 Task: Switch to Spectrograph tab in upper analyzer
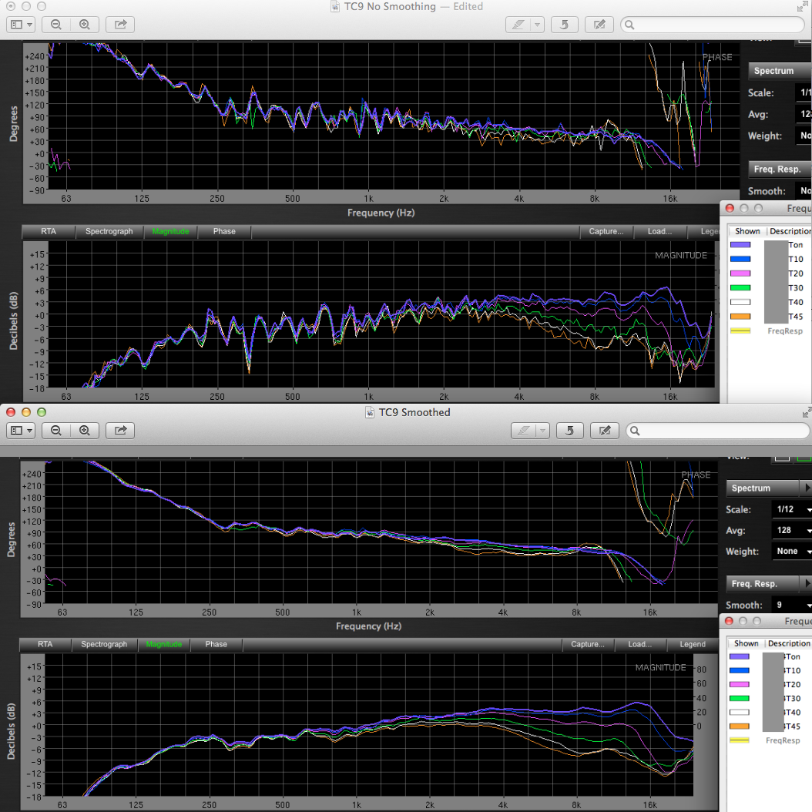pos(109,231)
